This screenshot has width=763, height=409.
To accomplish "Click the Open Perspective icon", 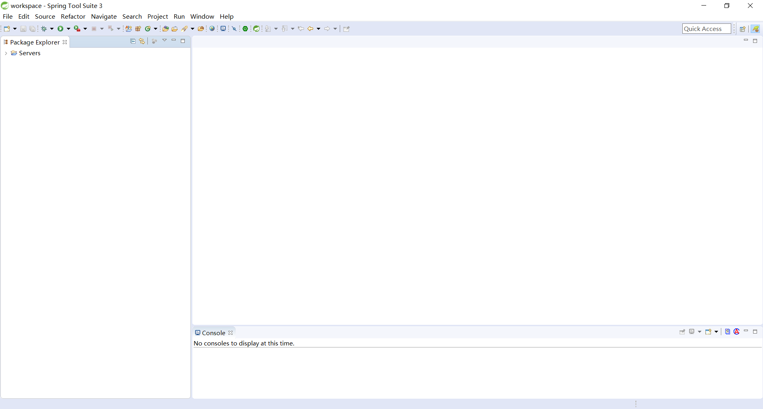I will point(742,29).
